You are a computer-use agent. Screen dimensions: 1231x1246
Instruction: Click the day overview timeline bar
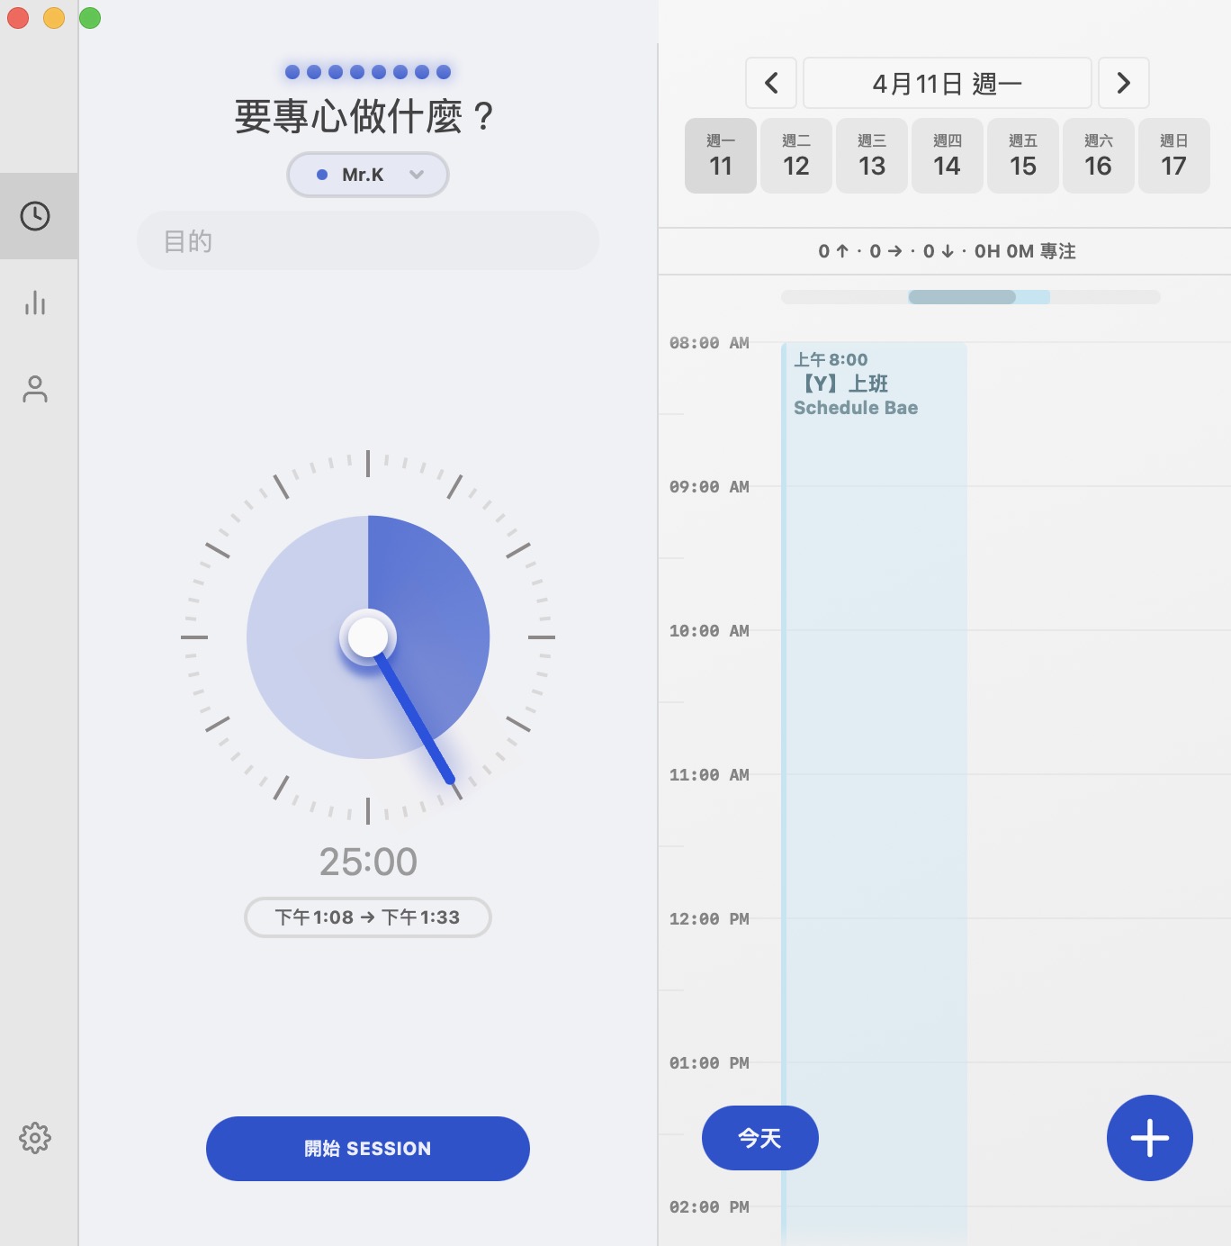pos(971,297)
